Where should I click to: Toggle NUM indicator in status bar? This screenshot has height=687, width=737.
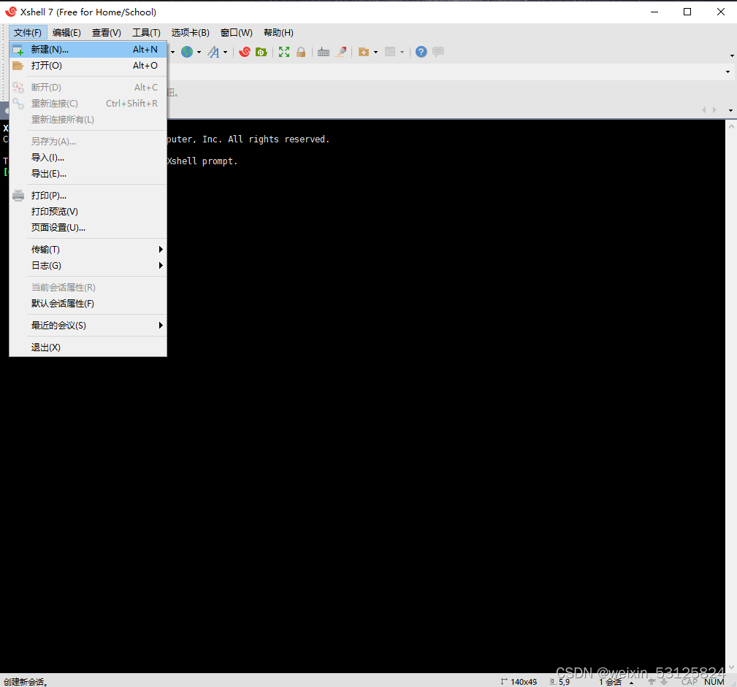coord(714,681)
